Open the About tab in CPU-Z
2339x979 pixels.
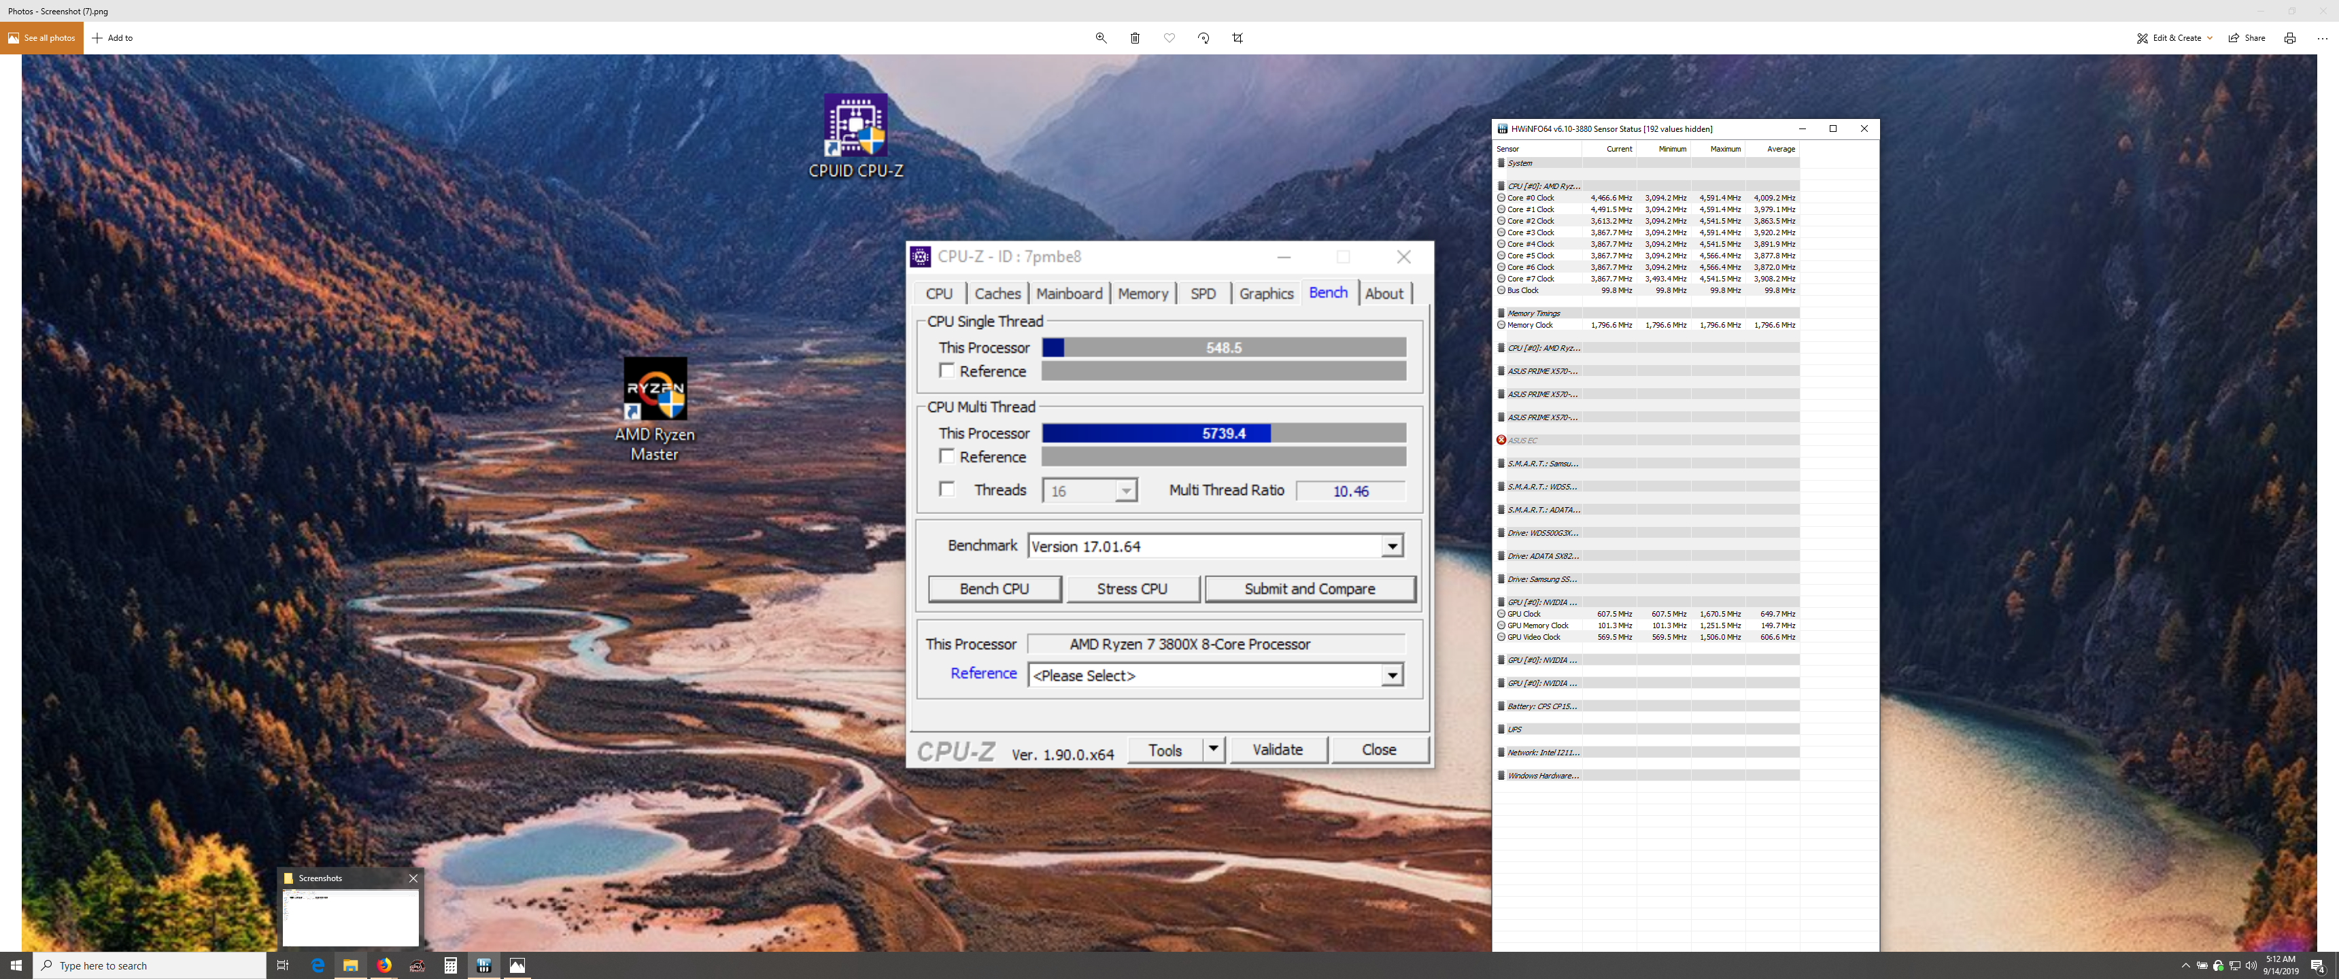1384,293
